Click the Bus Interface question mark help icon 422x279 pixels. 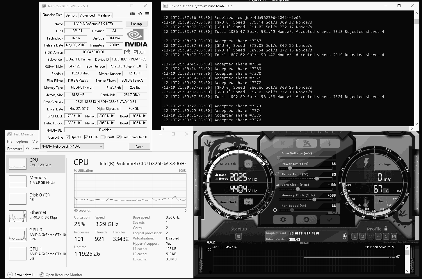click(x=146, y=66)
